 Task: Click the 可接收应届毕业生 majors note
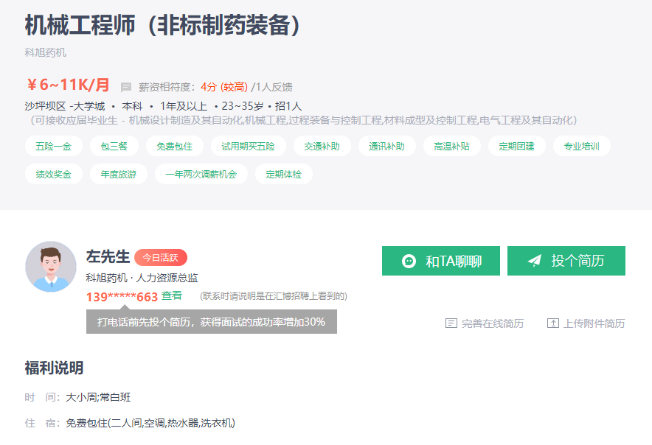pyautogui.click(x=304, y=120)
